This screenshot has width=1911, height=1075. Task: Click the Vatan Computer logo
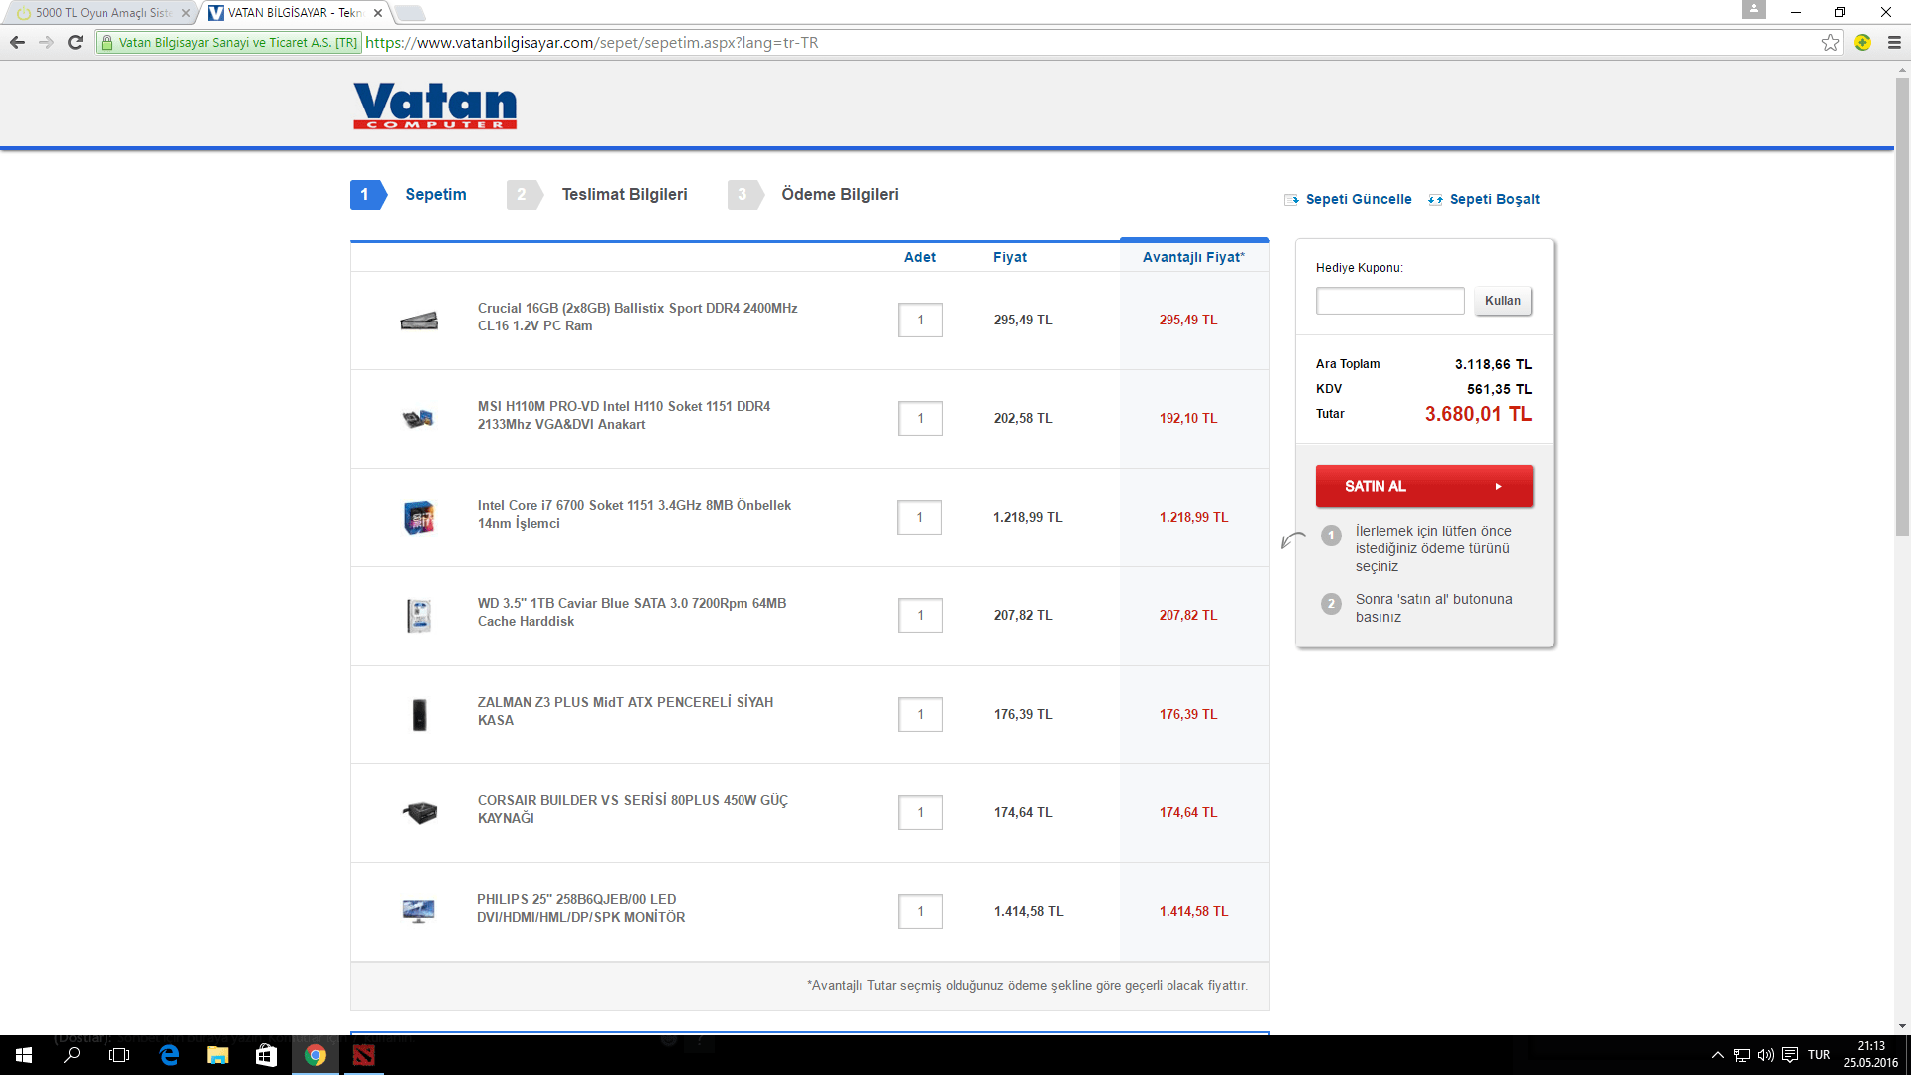coord(435,105)
